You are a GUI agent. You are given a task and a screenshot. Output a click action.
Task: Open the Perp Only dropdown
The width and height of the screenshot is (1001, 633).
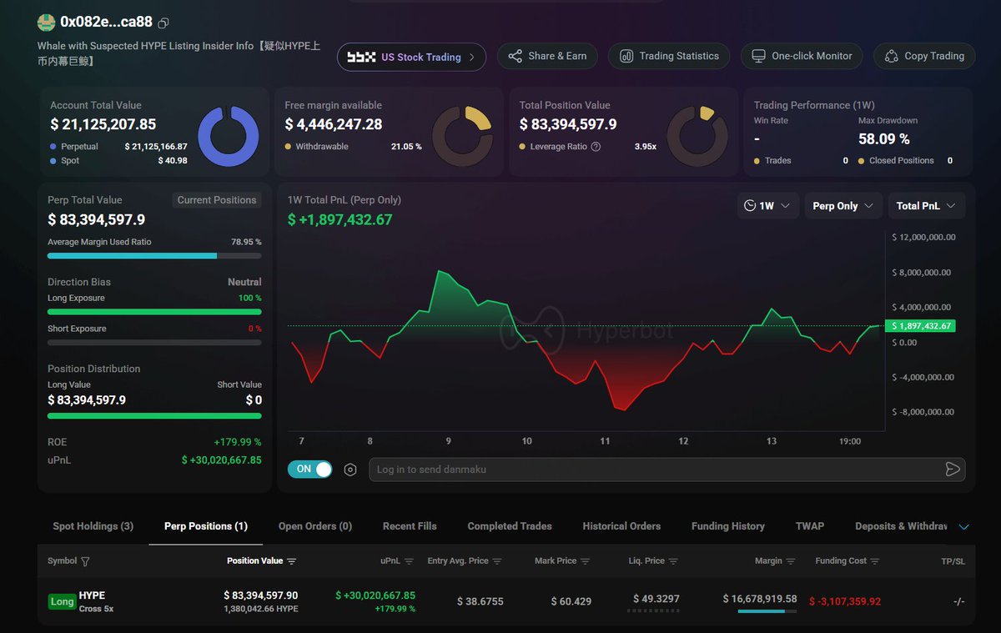click(843, 206)
